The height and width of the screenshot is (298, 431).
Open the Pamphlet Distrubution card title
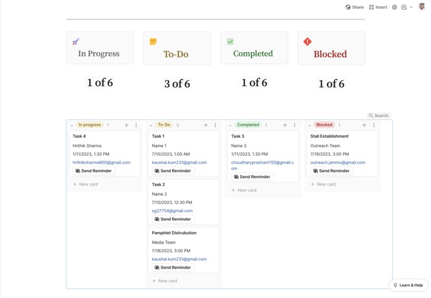[x=174, y=233]
